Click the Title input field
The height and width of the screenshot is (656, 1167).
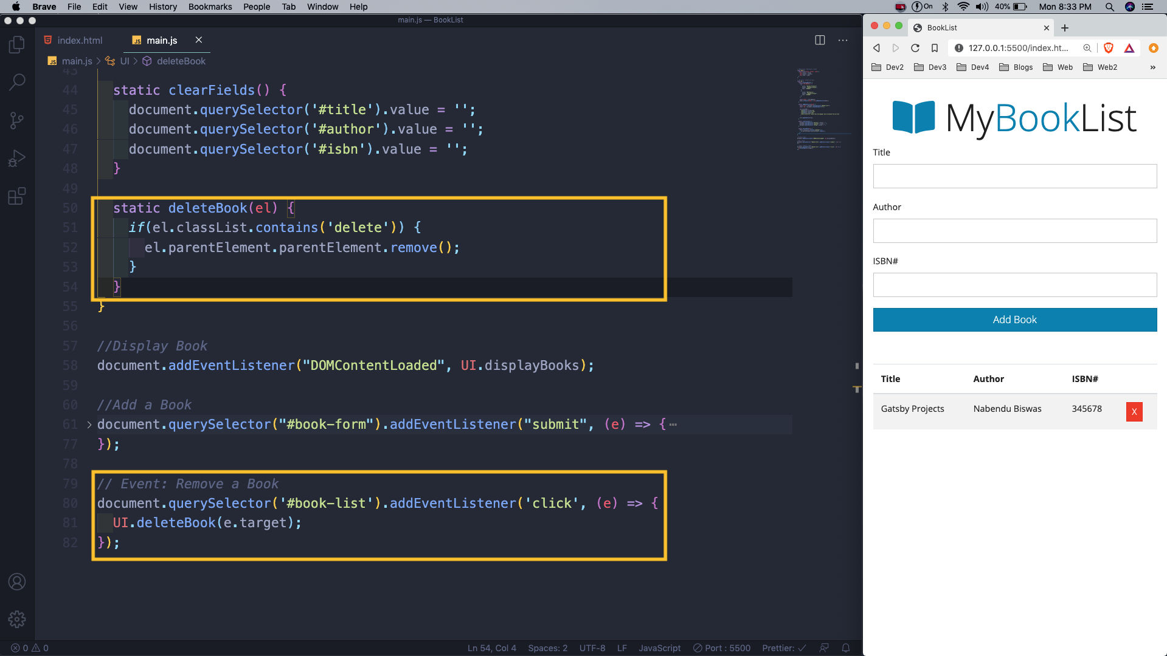tap(1015, 176)
